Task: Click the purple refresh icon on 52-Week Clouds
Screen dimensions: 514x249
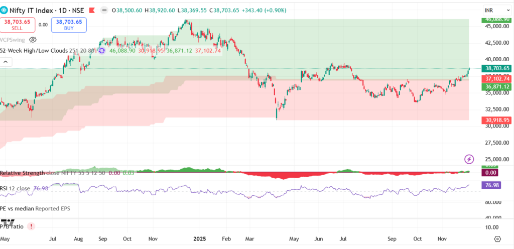Action: pyautogui.click(x=102, y=51)
